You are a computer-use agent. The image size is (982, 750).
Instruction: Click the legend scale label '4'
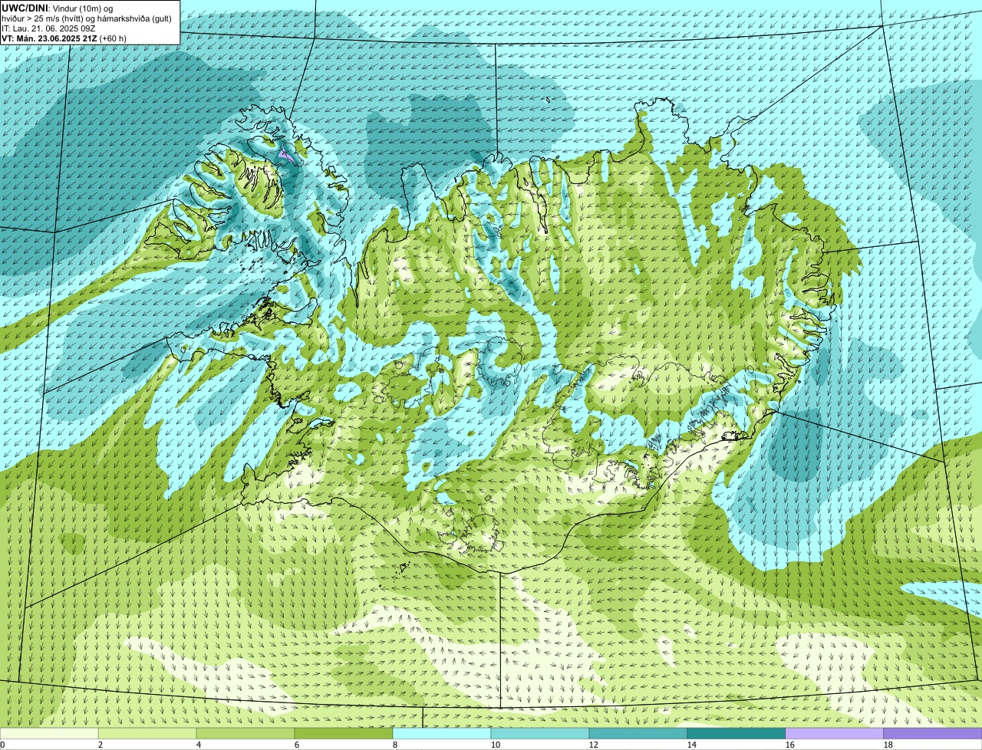199,745
